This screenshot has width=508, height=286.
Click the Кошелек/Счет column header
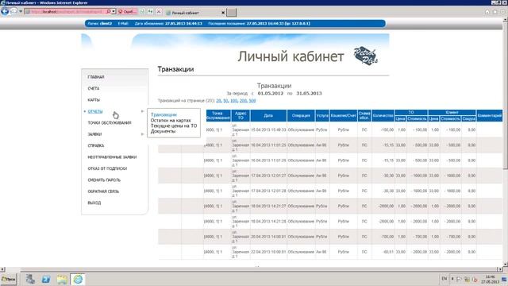coord(343,116)
